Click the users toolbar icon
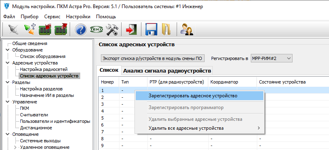 point(186,30)
